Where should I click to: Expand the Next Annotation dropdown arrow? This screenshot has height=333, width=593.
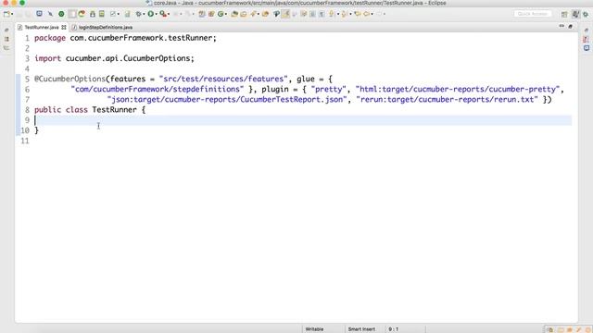pyautogui.click(x=338, y=14)
